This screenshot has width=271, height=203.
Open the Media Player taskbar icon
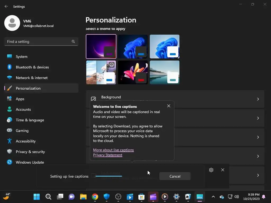(165, 197)
